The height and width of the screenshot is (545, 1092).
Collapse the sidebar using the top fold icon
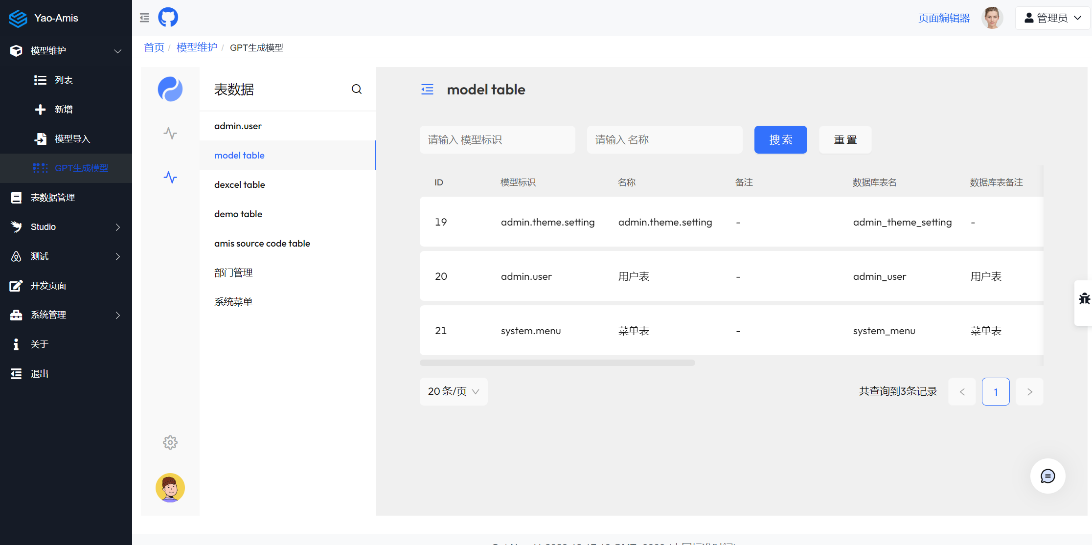[144, 18]
